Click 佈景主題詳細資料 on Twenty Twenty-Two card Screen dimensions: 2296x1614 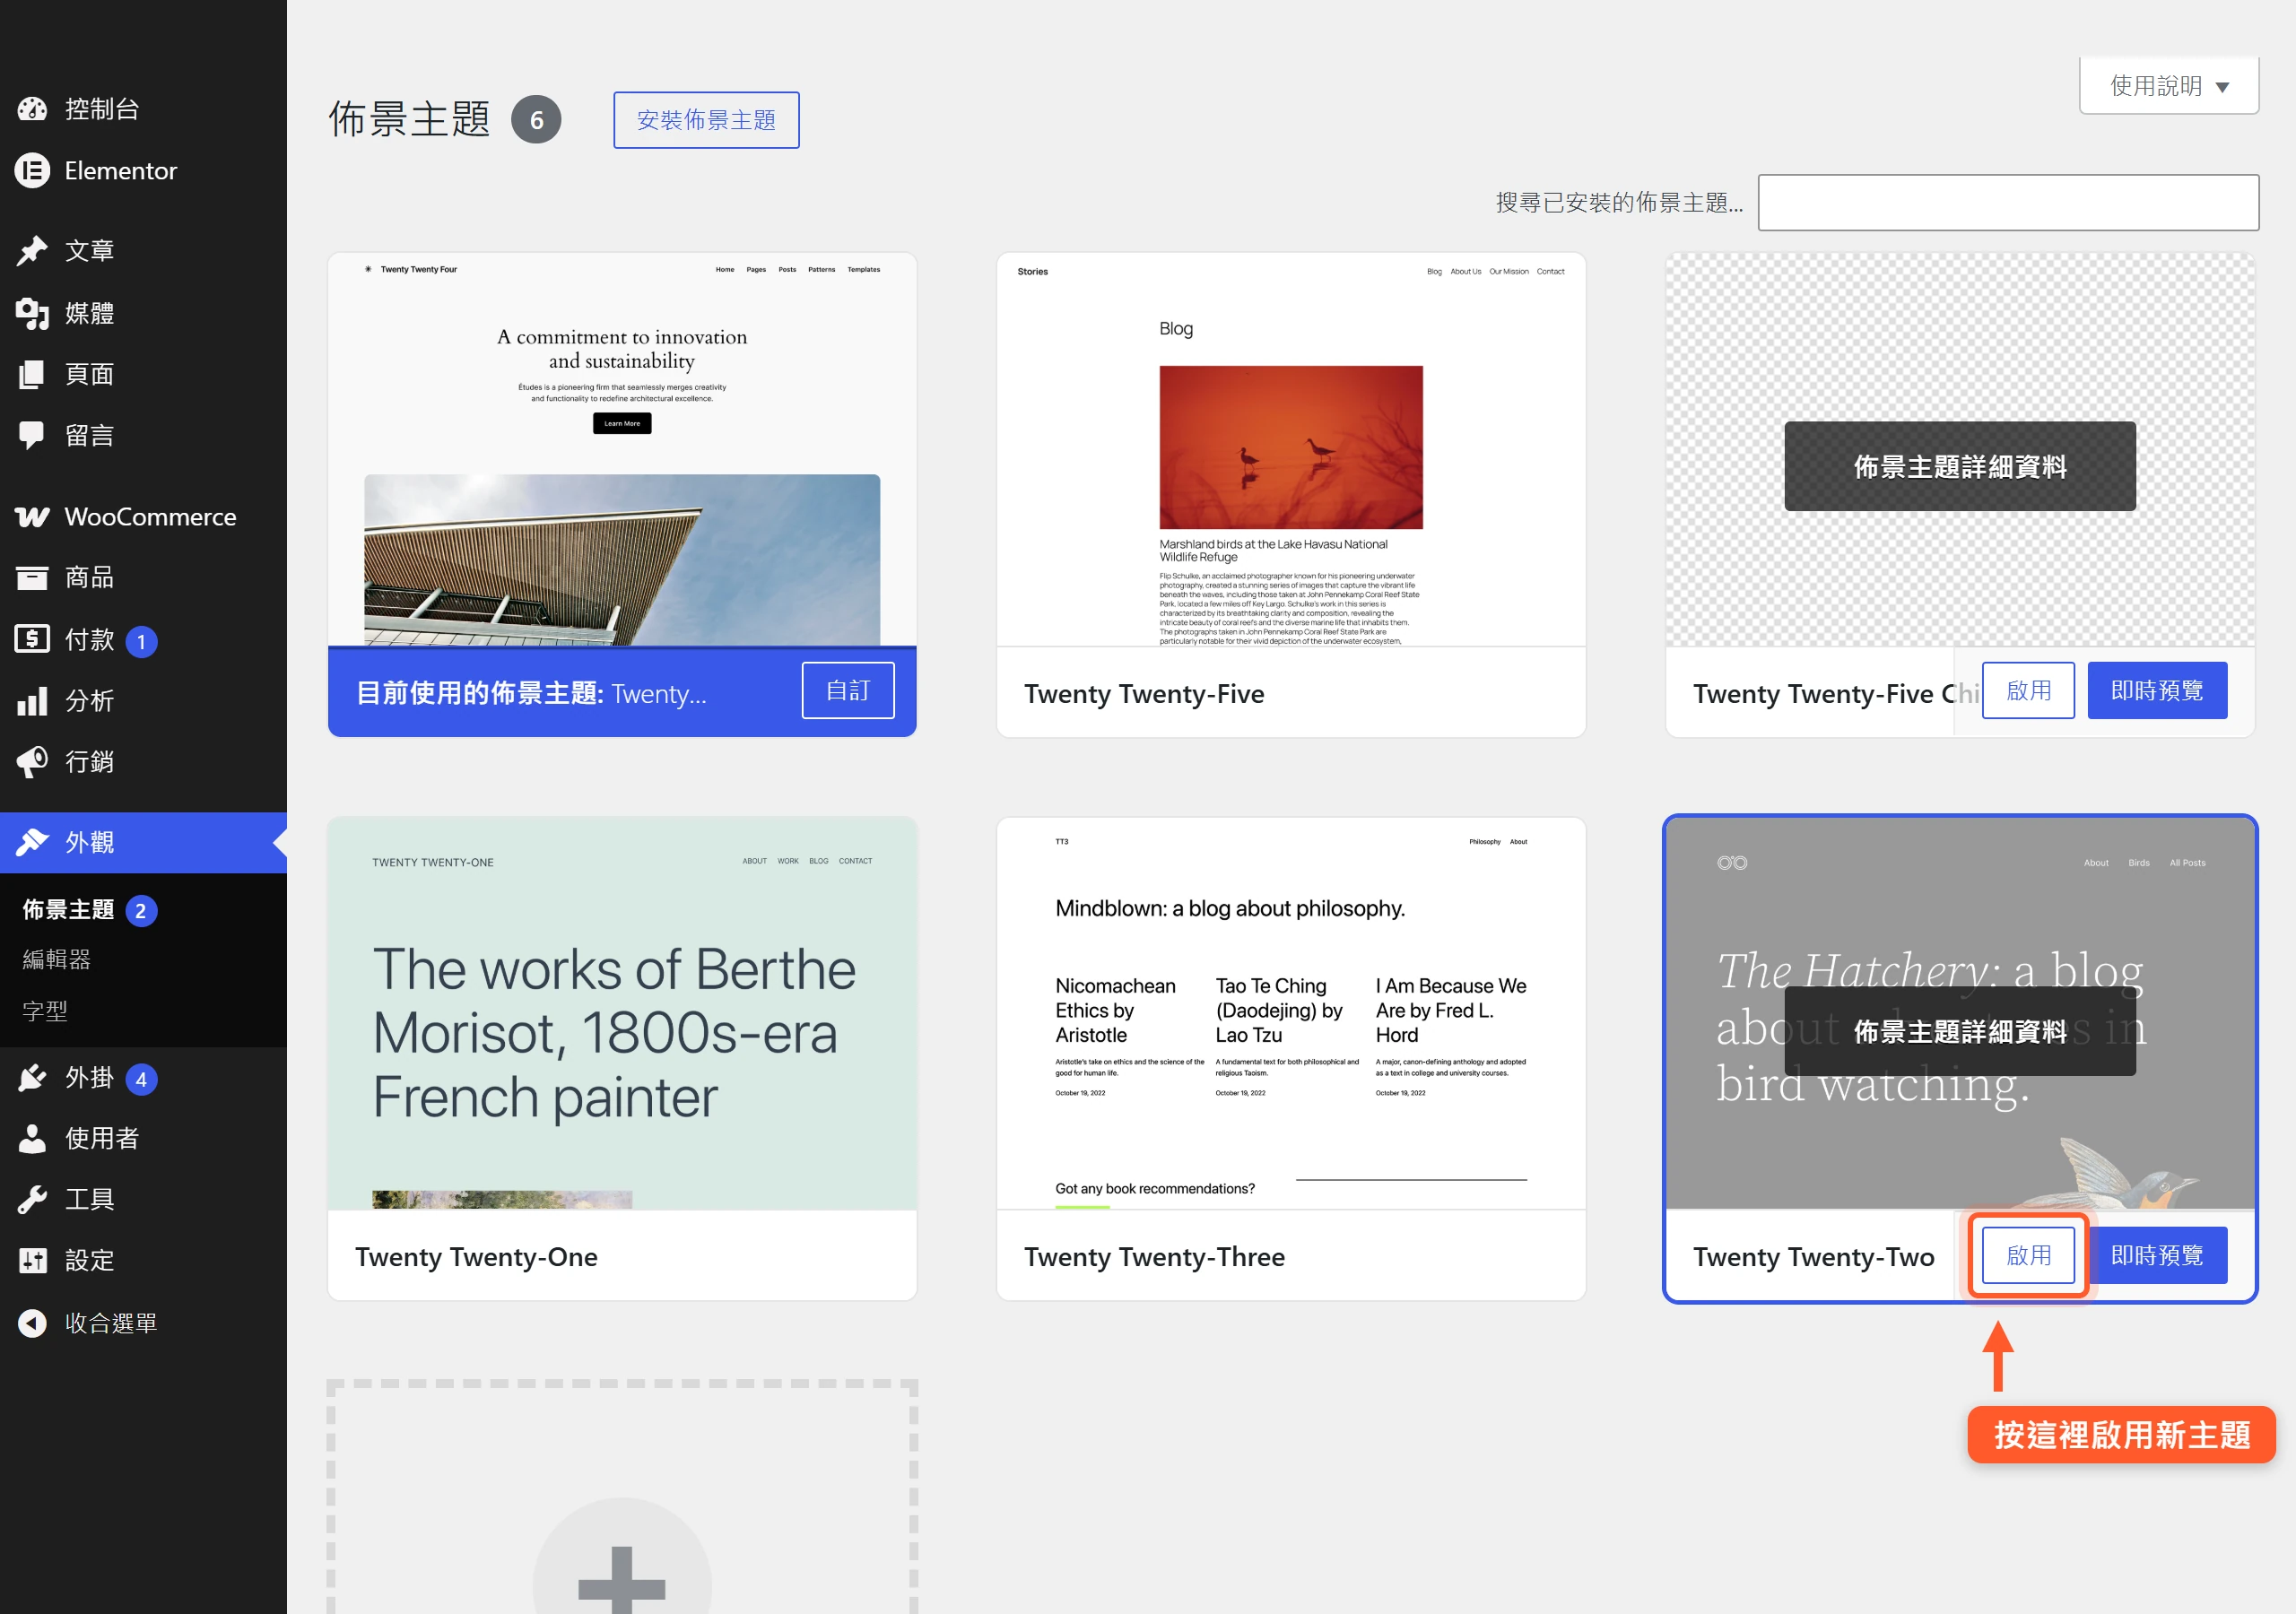(x=1960, y=1031)
